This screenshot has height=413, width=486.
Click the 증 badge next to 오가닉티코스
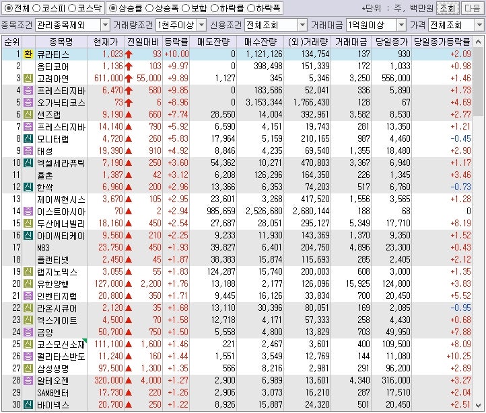tap(28, 102)
